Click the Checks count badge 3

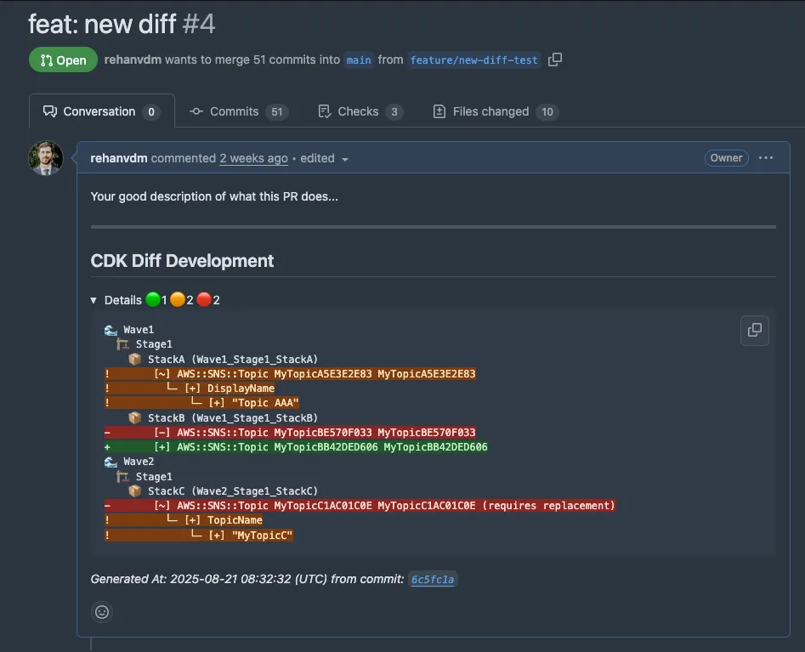click(x=394, y=111)
